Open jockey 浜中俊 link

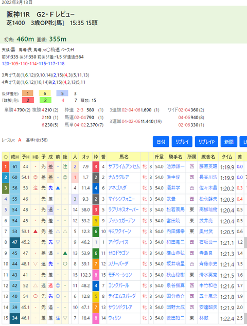173,177
